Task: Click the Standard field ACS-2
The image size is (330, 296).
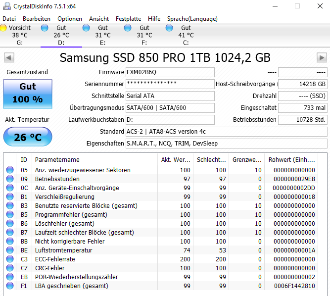Action: pyautogui.click(x=227, y=131)
